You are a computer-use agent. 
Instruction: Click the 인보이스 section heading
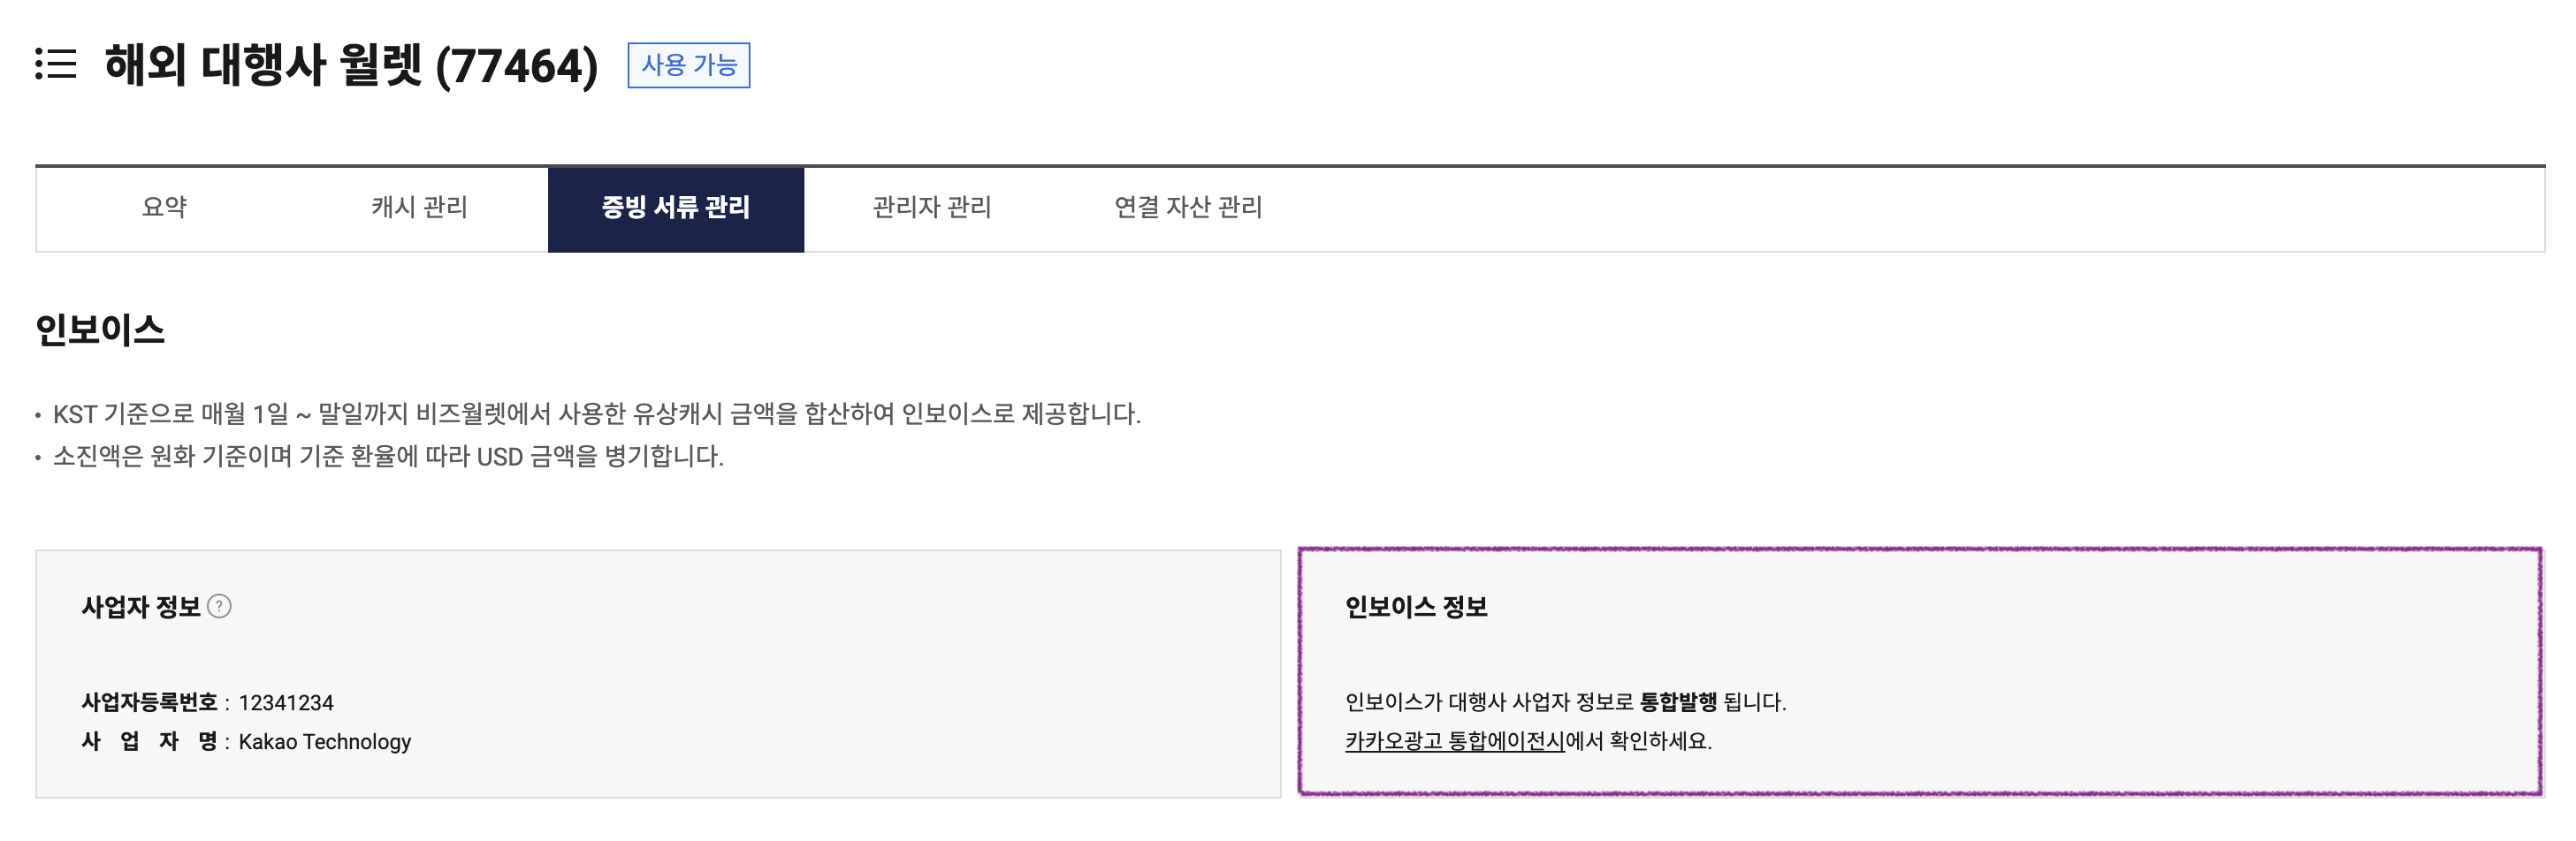pos(100,330)
